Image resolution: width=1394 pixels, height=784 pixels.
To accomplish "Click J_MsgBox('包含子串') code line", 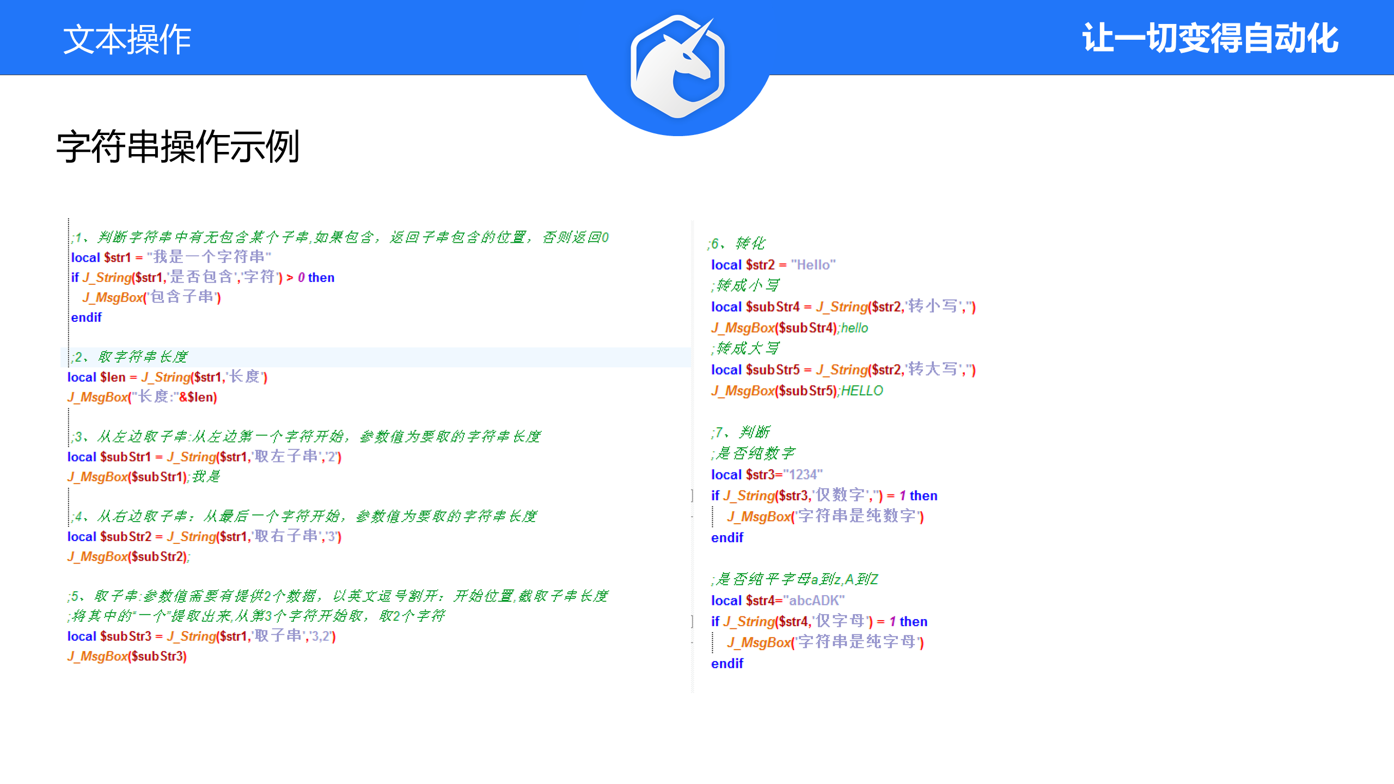I will coord(151,297).
